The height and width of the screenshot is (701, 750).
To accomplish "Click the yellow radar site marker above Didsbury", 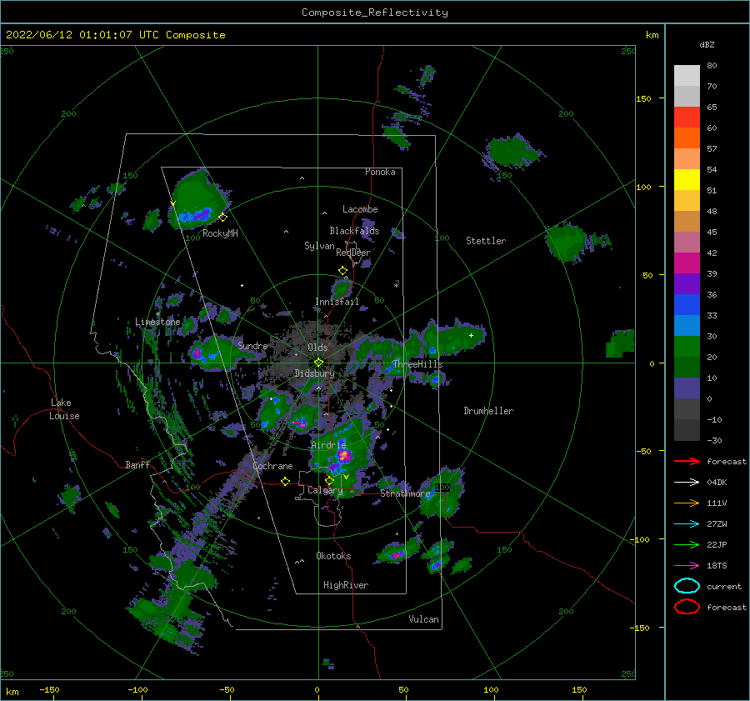I will [318, 363].
